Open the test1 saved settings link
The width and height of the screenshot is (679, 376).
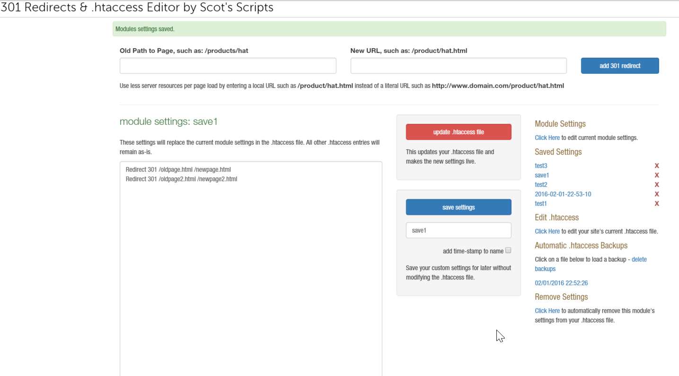541,204
